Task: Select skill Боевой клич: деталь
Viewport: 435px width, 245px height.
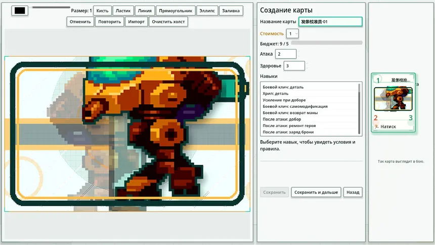Action: pyautogui.click(x=310, y=87)
